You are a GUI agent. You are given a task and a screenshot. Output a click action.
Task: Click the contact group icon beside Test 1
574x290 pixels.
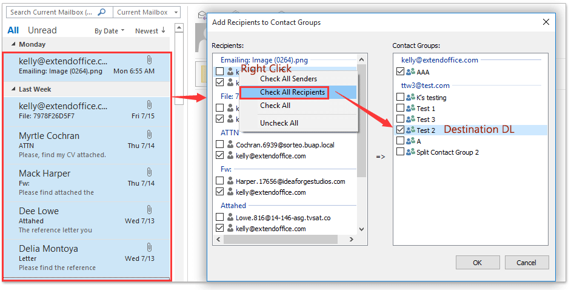[410, 109]
